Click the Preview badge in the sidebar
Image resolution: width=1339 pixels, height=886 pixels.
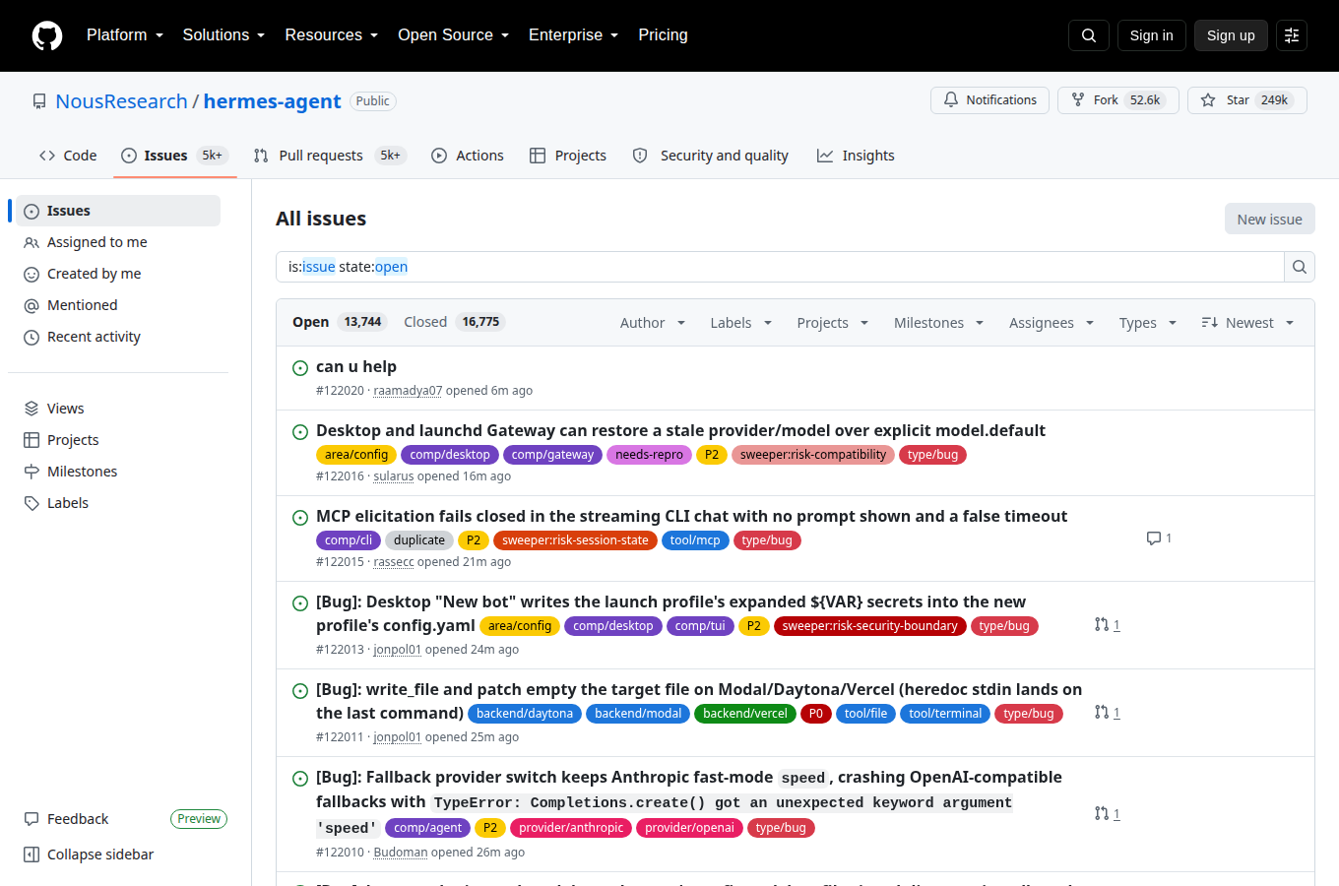[199, 819]
